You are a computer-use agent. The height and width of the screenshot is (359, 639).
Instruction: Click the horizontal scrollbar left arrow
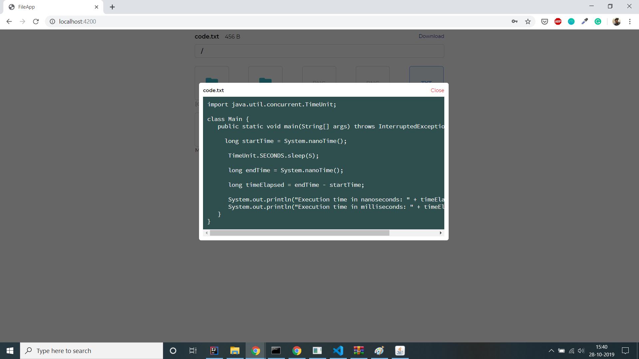coord(207,233)
